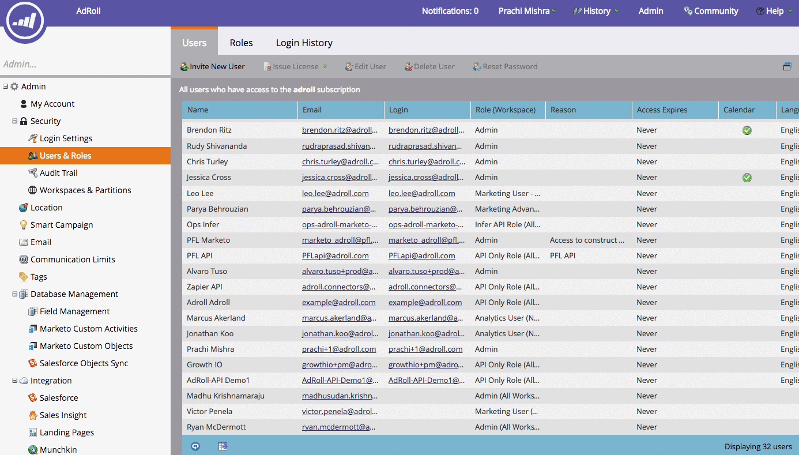The height and width of the screenshot is (455, 799).
Task: Click Ryan McDermott's email link
Action: point(339,427)
